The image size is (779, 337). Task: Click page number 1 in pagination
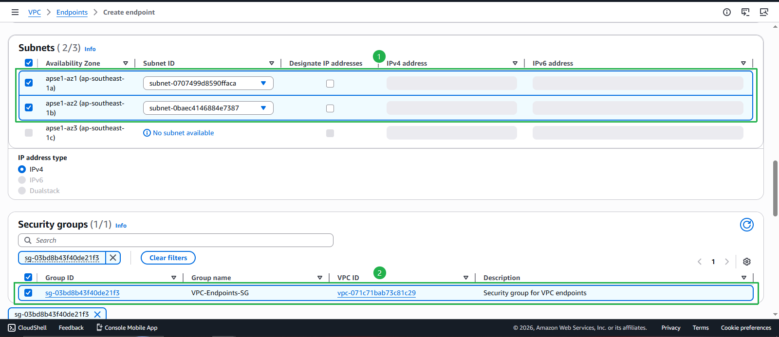[x=713, y=262]
